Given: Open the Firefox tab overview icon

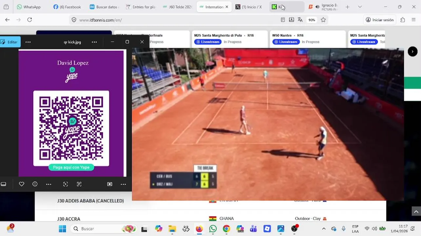Looking at the screenshot, I should click(x=6, y=7).
